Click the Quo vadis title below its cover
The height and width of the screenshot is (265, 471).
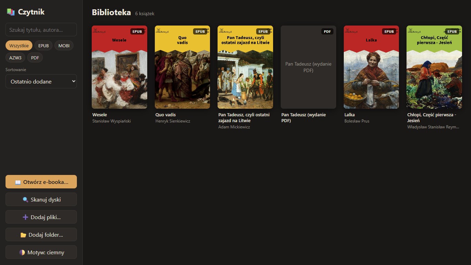pyautogui.click(x=166, y=115)
